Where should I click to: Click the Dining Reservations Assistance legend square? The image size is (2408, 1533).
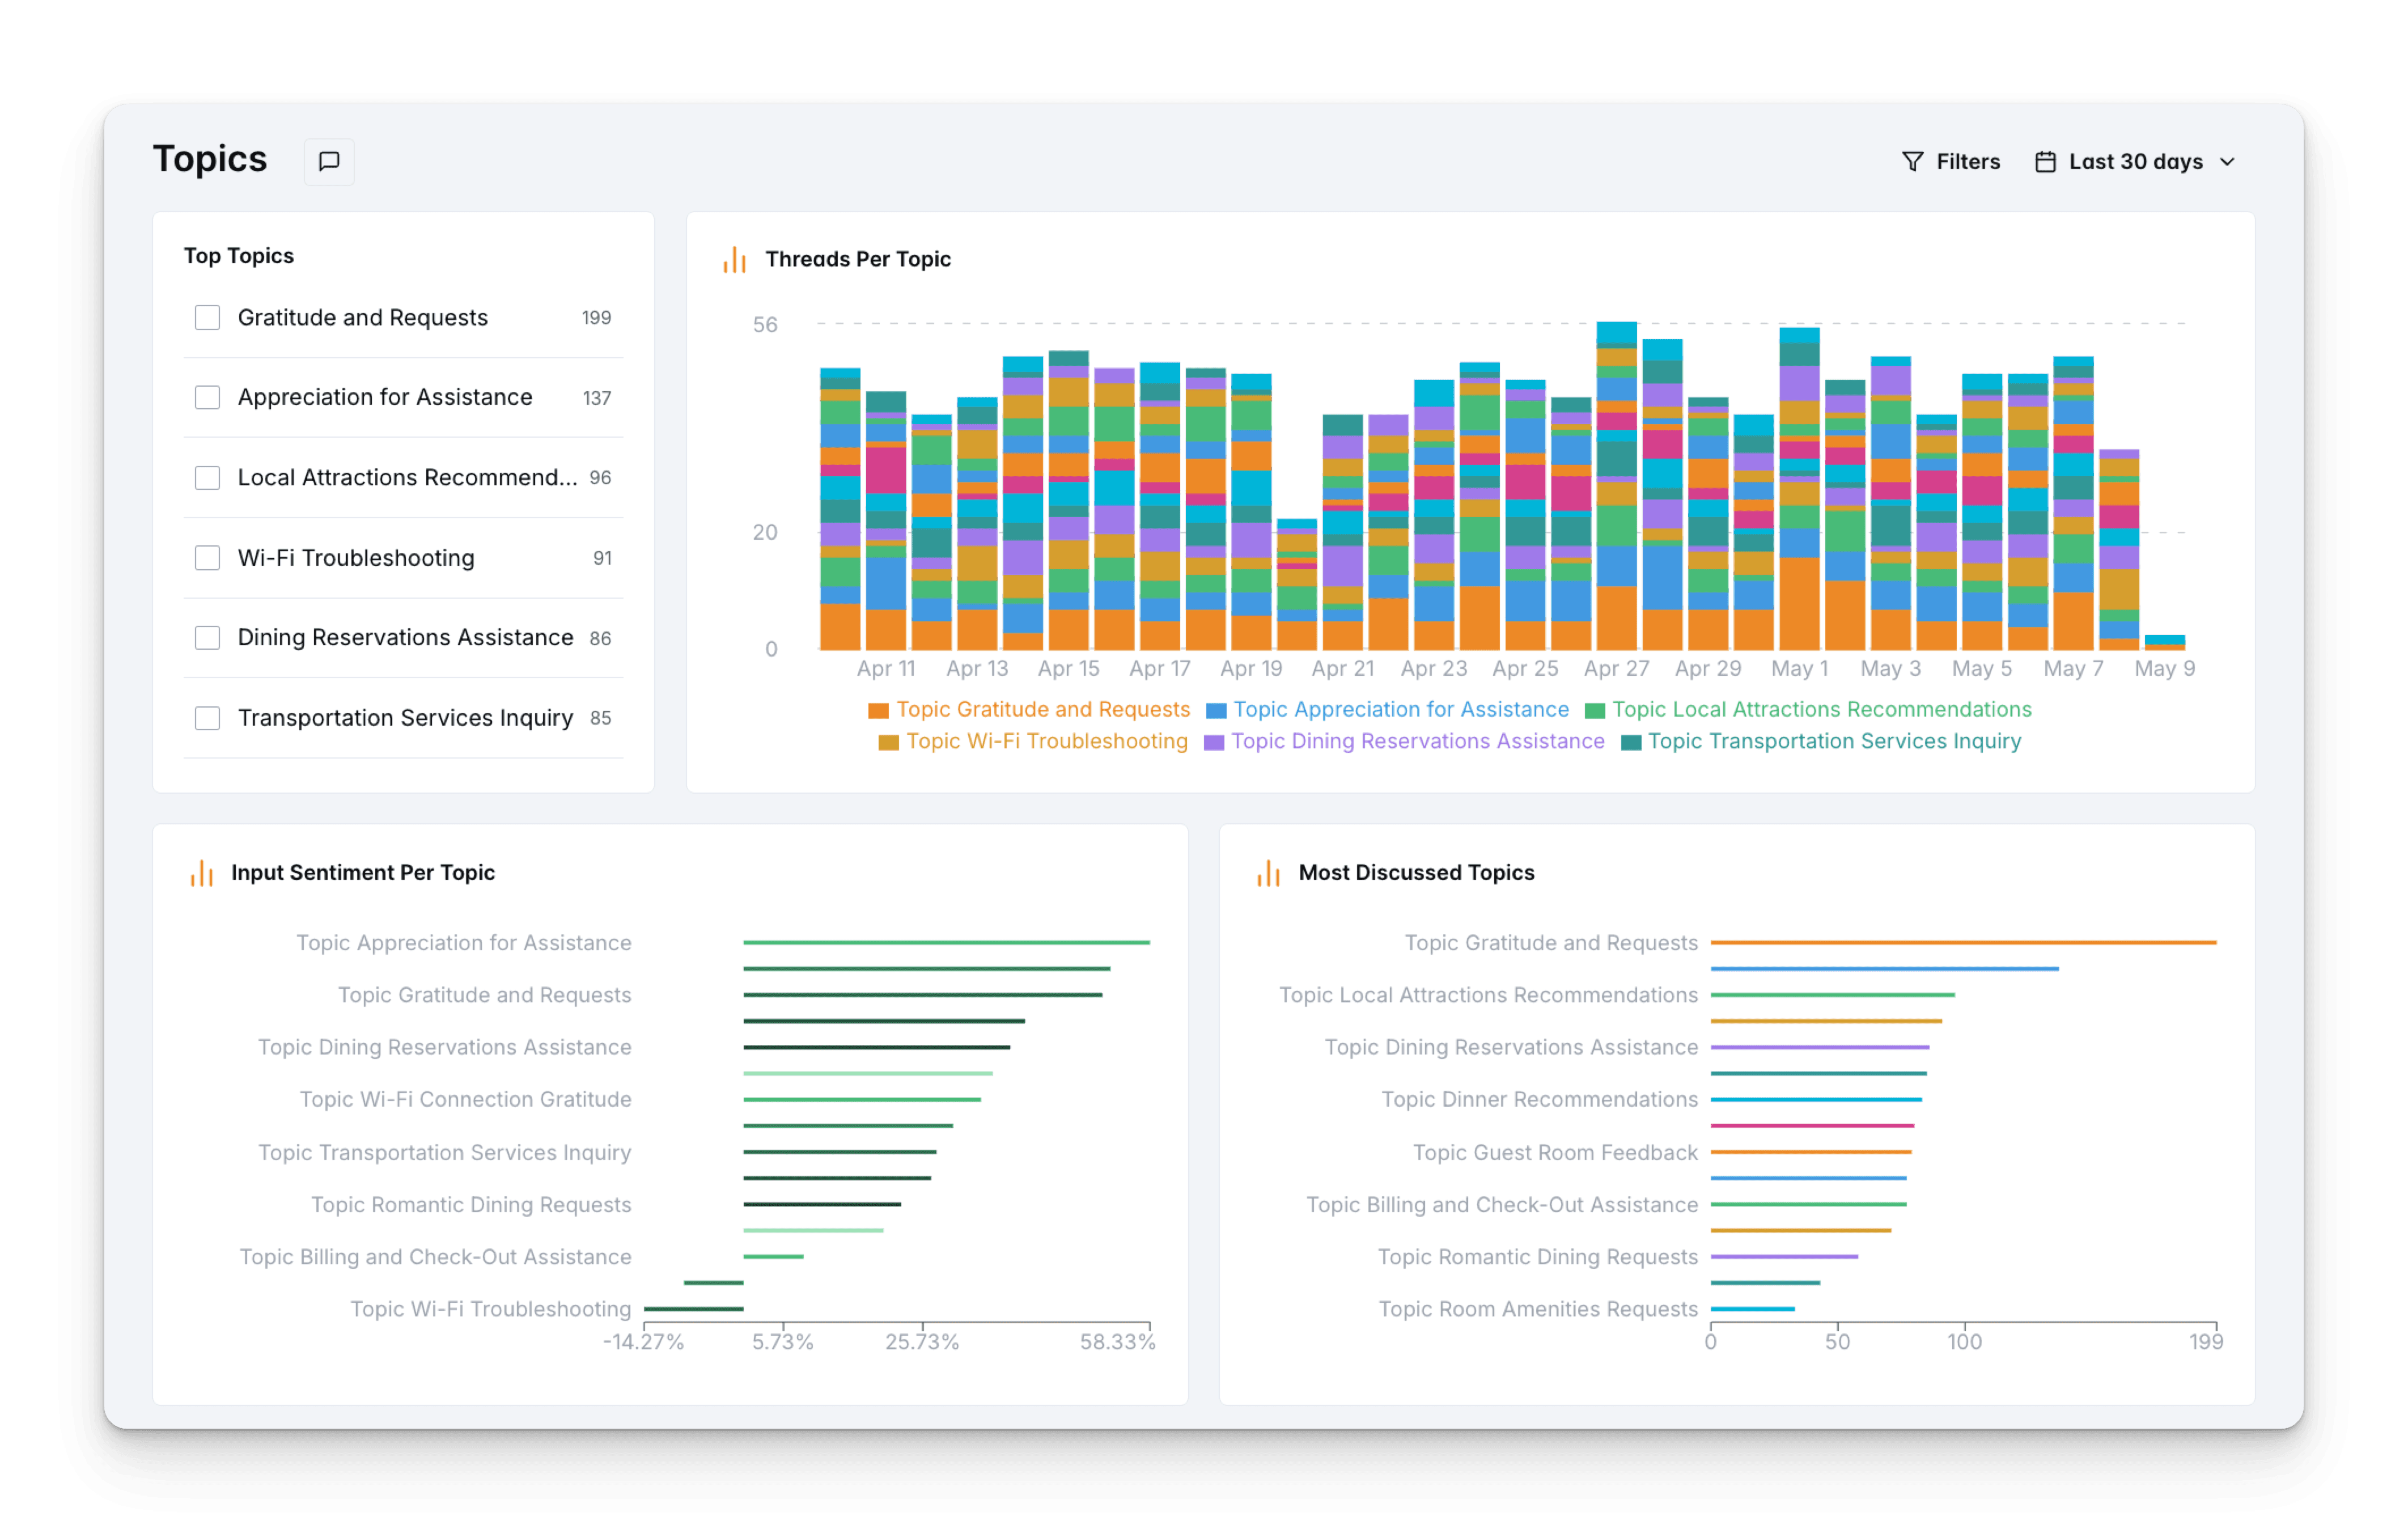click(1213, 743)
